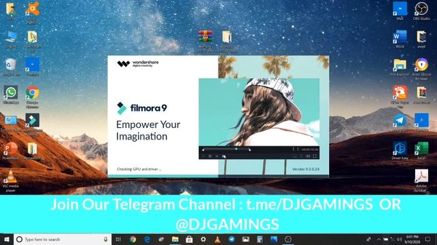Open the clock and date flyout
437x245 pixels.
412,239
